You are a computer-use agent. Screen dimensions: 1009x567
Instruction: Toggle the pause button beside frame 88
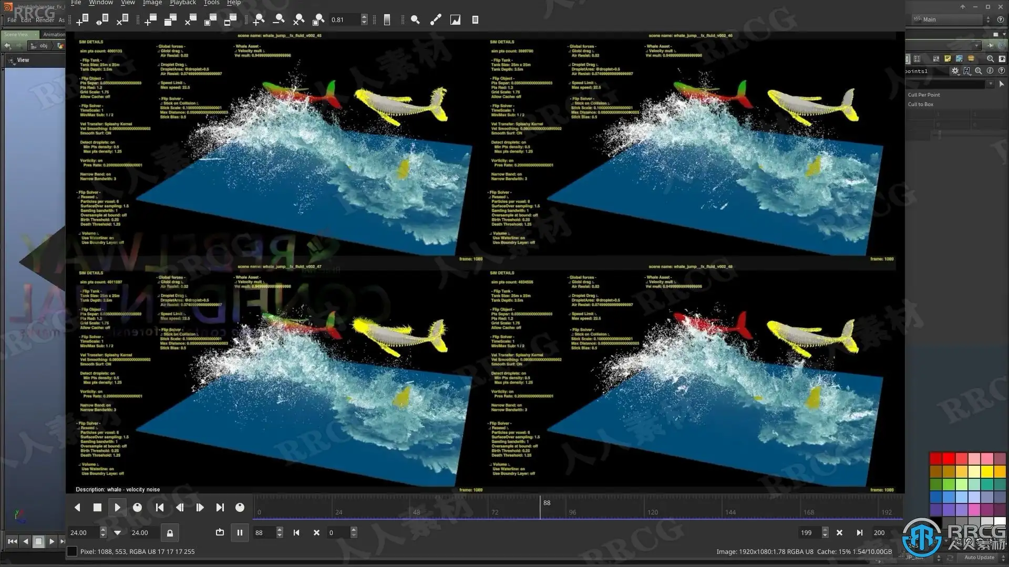coord(240,533)
